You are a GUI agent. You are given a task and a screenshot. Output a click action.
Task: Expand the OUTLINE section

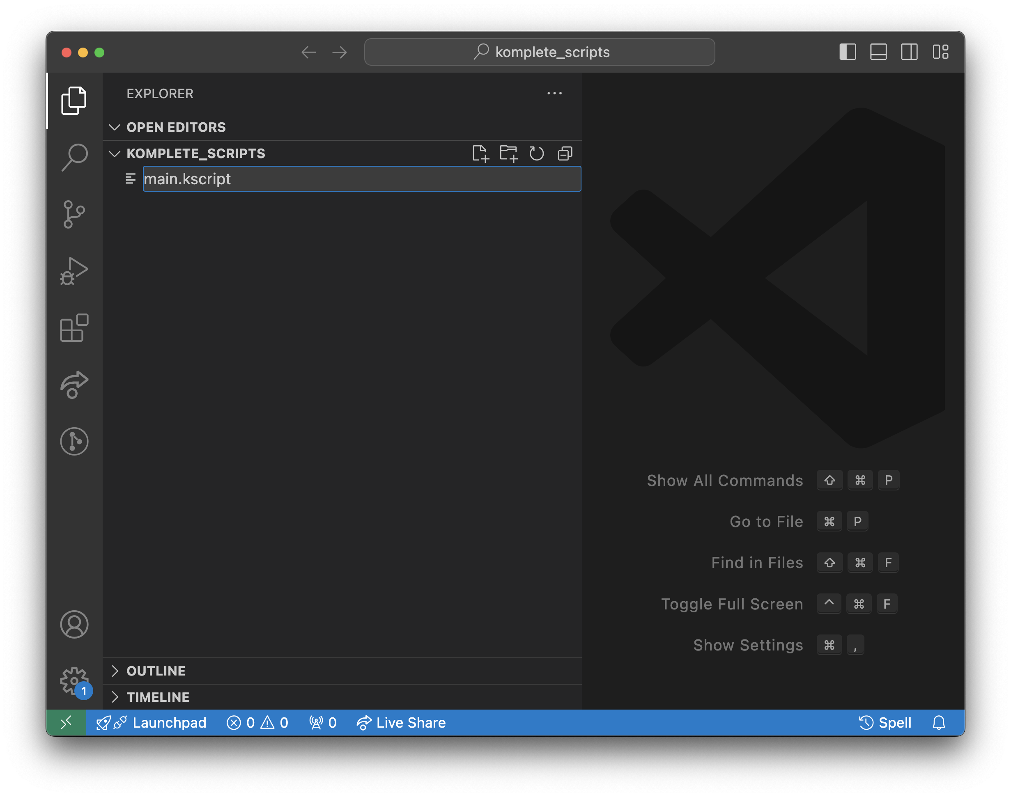point(342,671)
